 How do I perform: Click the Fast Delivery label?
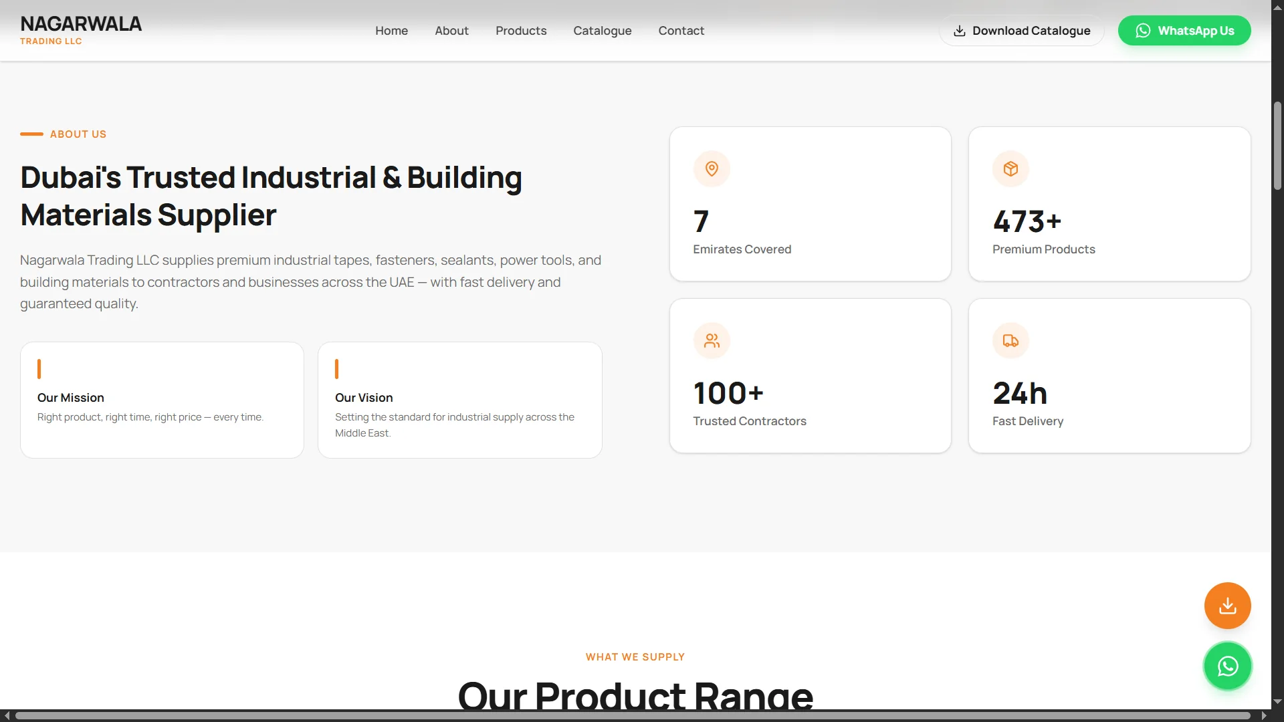click(x=1028, y=421)
